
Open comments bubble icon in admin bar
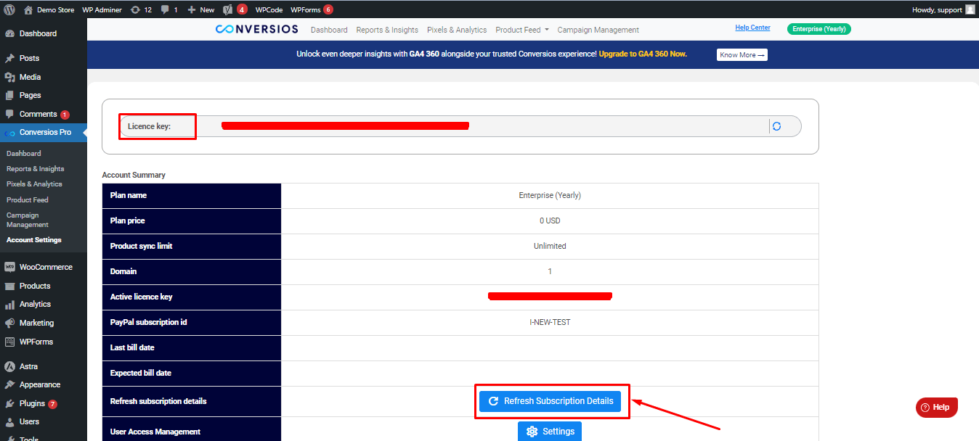point(166,9)
